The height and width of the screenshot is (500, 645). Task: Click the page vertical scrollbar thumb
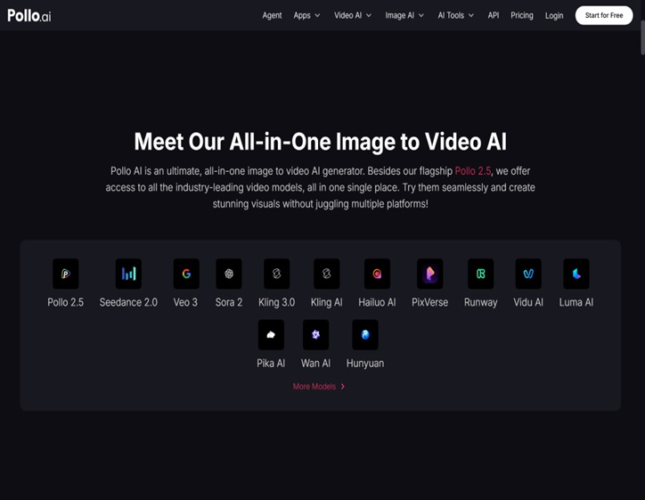coord(642,37)
